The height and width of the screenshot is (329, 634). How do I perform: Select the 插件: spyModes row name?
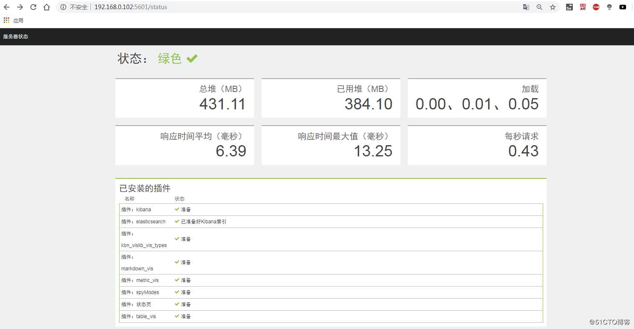(140, 292)
